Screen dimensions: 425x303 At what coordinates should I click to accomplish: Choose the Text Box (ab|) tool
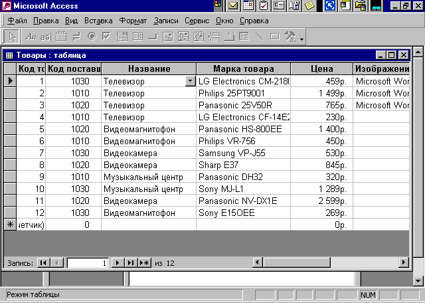click(46, 37)
